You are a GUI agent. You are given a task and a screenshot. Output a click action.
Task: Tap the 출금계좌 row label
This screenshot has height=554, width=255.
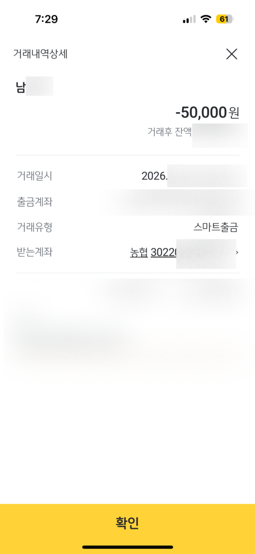34,202
